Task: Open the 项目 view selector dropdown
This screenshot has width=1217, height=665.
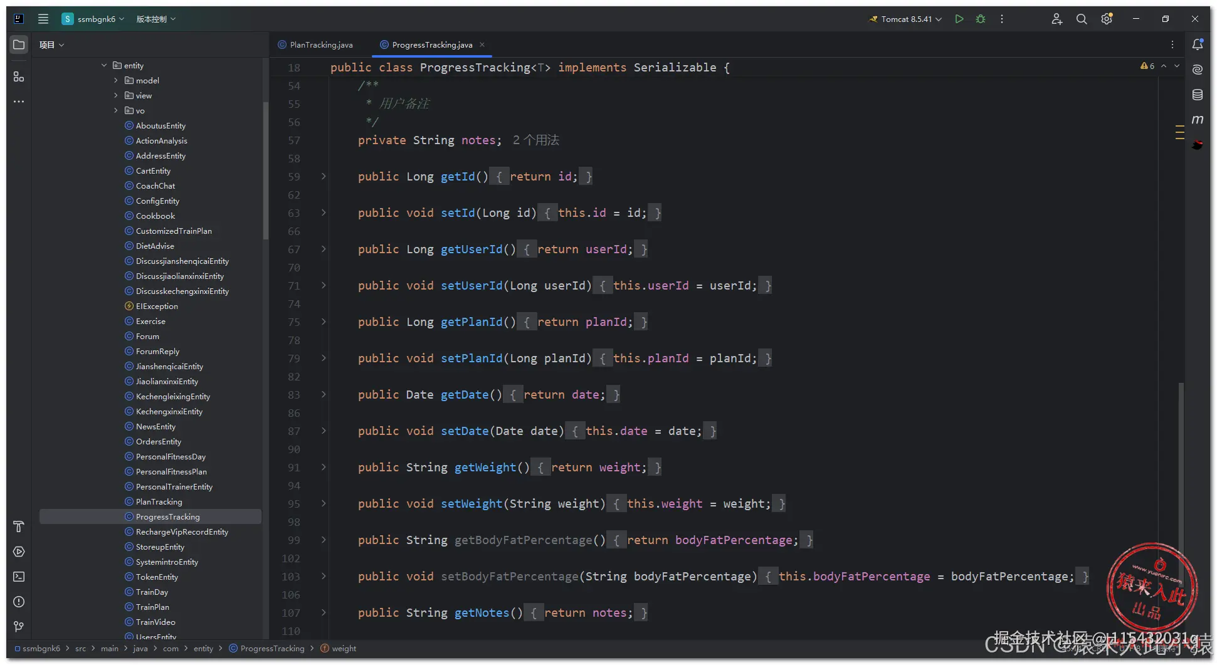Action: (52, 45)
